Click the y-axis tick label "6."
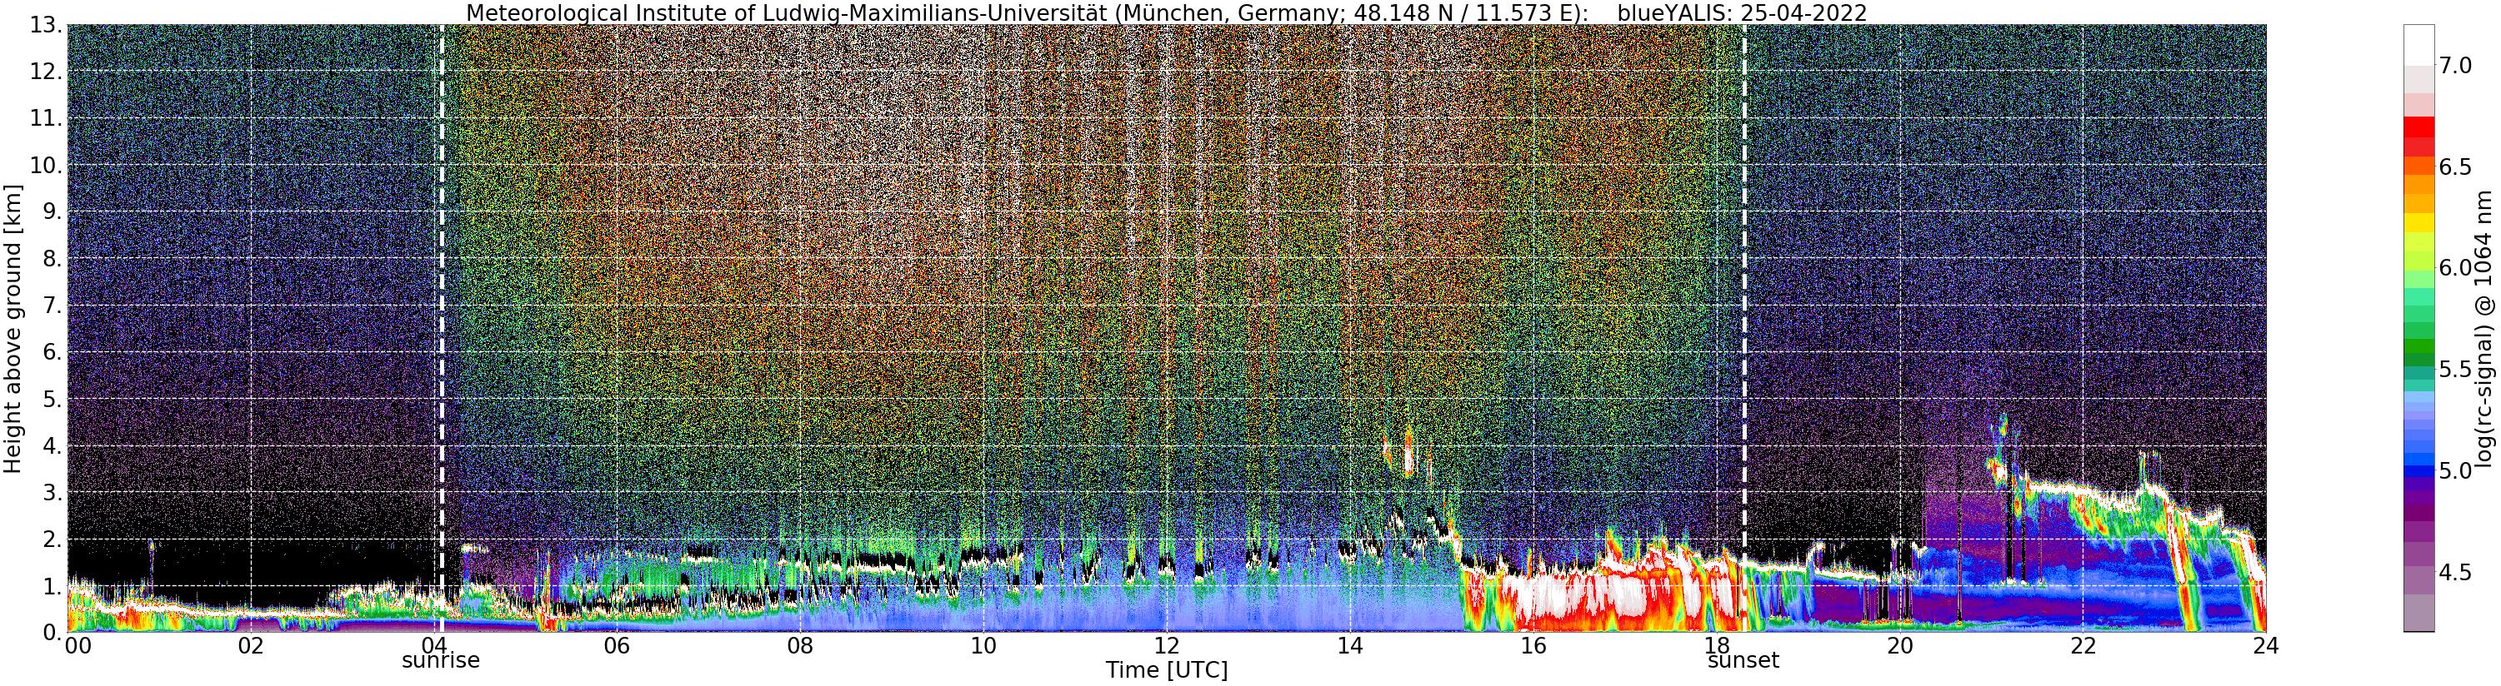Viewport: 2501px width, 686px height. pyautogui.click(x=51, y=352)
